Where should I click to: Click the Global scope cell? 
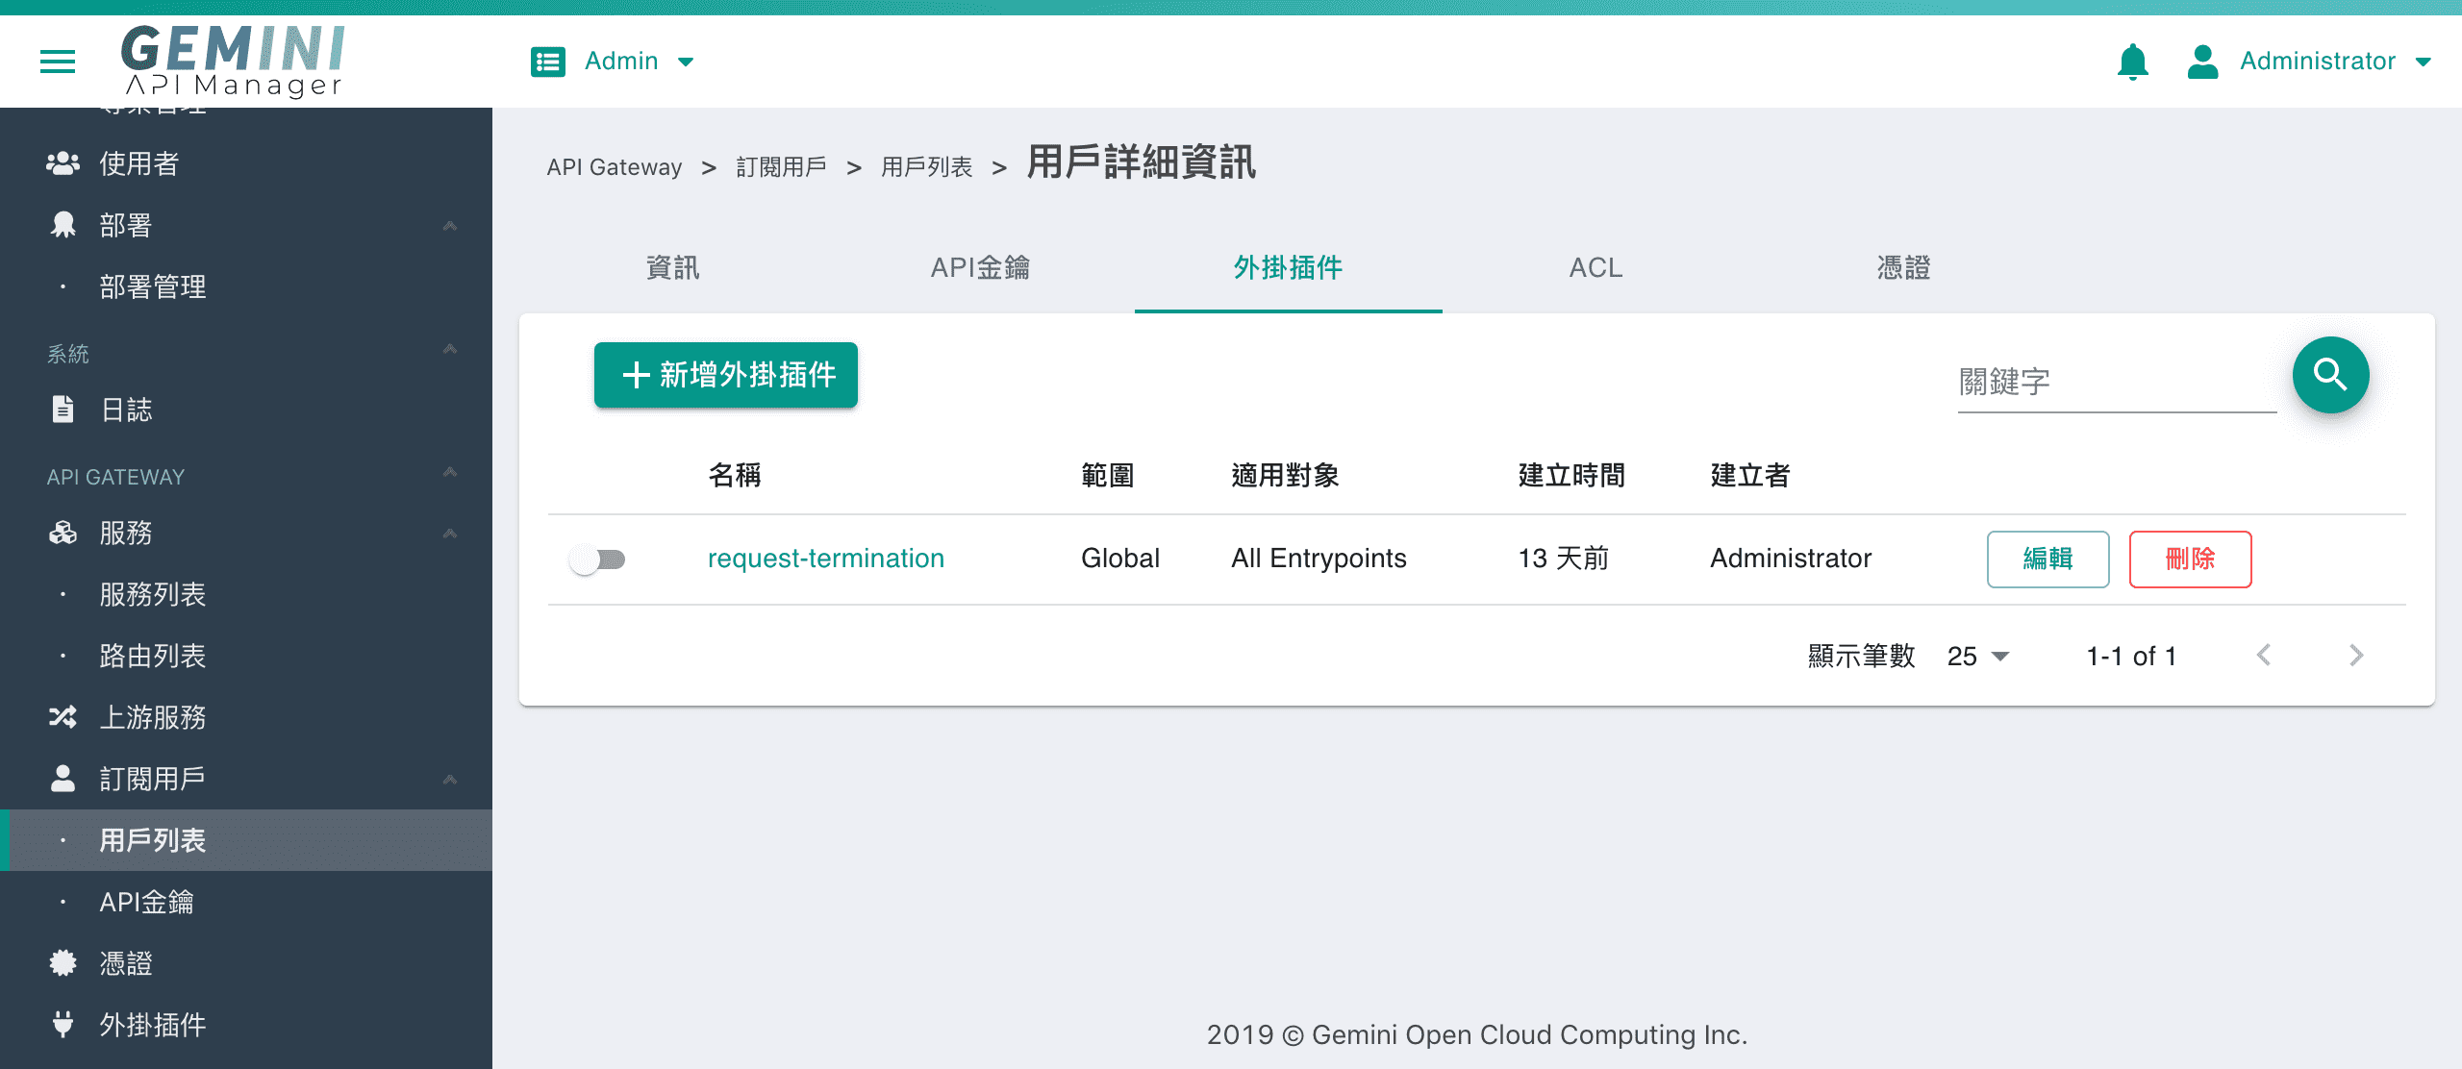(1120, 559)
